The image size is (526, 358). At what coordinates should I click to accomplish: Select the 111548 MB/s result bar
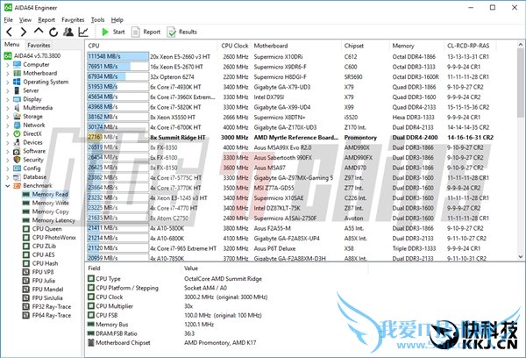point(117,56)
